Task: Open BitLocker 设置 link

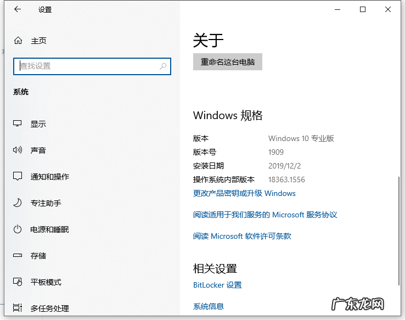Action: coord(217,285)
